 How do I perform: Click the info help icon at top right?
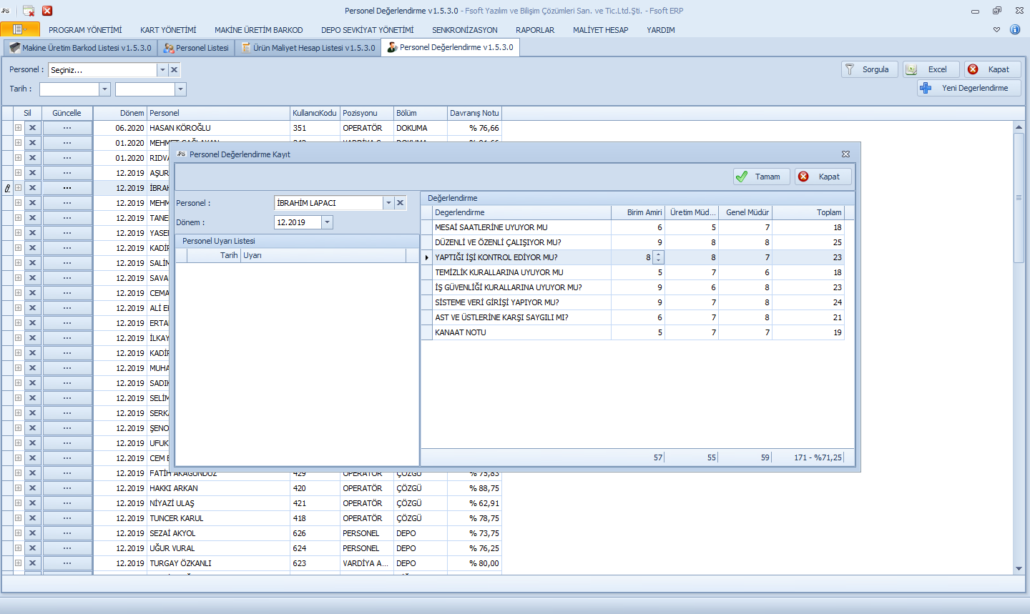(1014, 29)
